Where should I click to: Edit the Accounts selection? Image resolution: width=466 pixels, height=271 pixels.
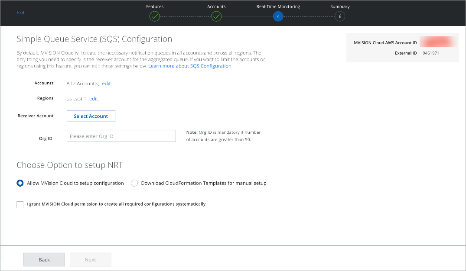pos(106,84)
